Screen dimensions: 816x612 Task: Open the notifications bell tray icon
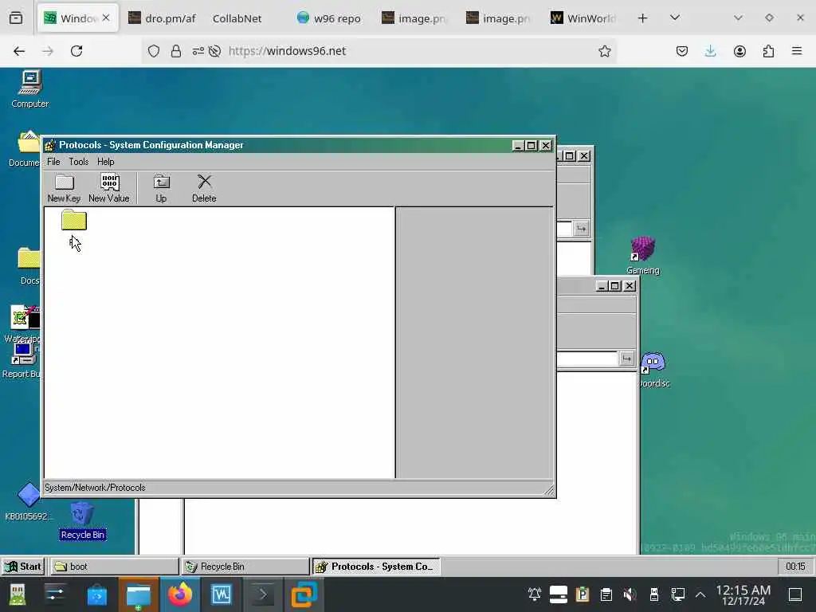535,594
